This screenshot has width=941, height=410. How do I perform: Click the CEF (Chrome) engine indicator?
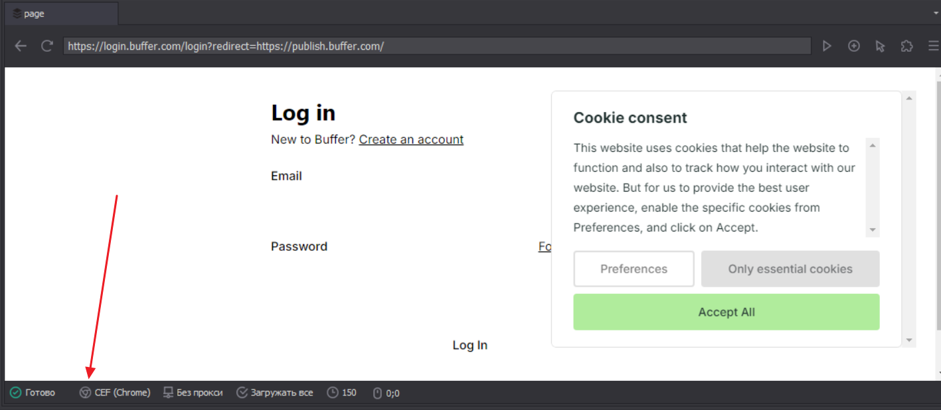click(x=115, y=393)
